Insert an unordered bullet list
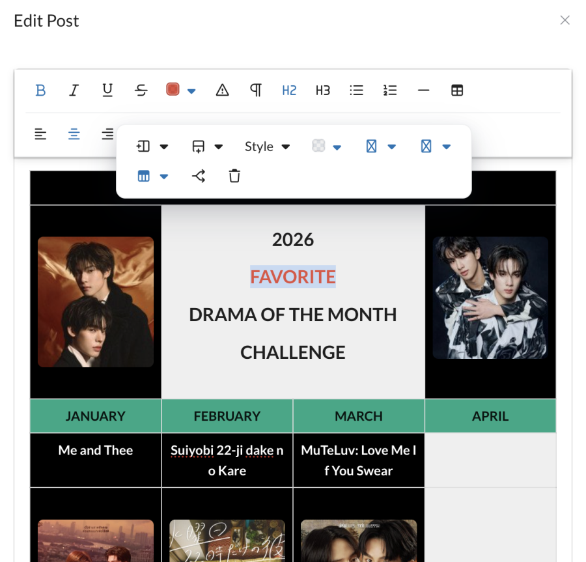The width and height of the screenshot is (586, 562). click(x=356, y=91)
